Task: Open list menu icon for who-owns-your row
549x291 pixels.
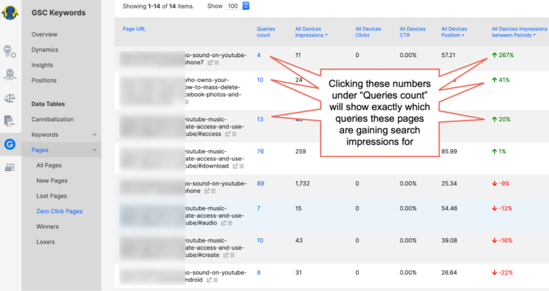Action: [187, 102]
